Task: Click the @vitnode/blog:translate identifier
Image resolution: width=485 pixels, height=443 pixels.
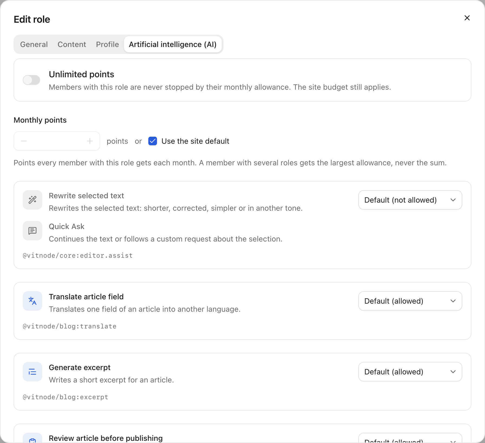Action: tap(70, 326)
